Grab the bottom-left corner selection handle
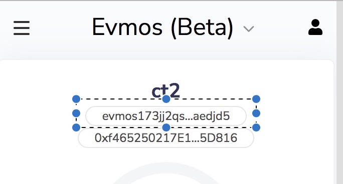Image resolution: width=343 pixels, height=184 pixels. click(76, 127)
